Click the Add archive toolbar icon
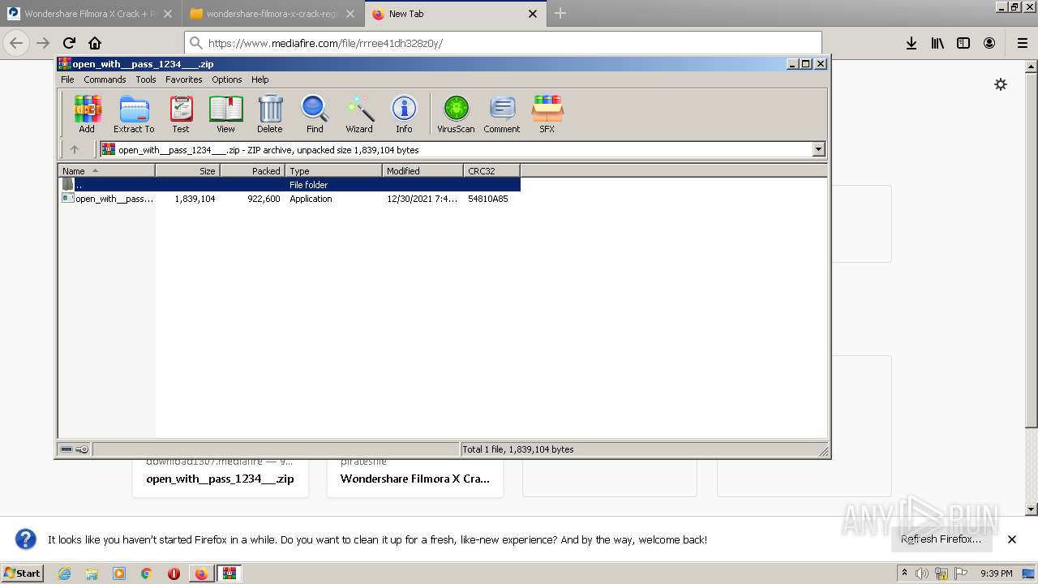Screen dimensions: 1038x584 pos(87,114)
